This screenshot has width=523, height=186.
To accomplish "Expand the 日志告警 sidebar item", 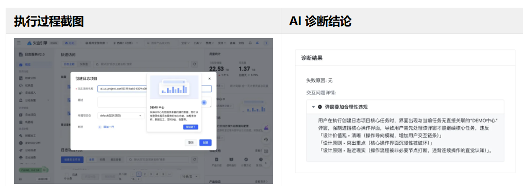I will tap(33, 100).
